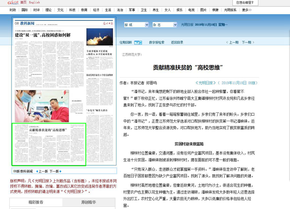Switch to the 原创精华 tab
290x209 pixels.
[88, 202]
